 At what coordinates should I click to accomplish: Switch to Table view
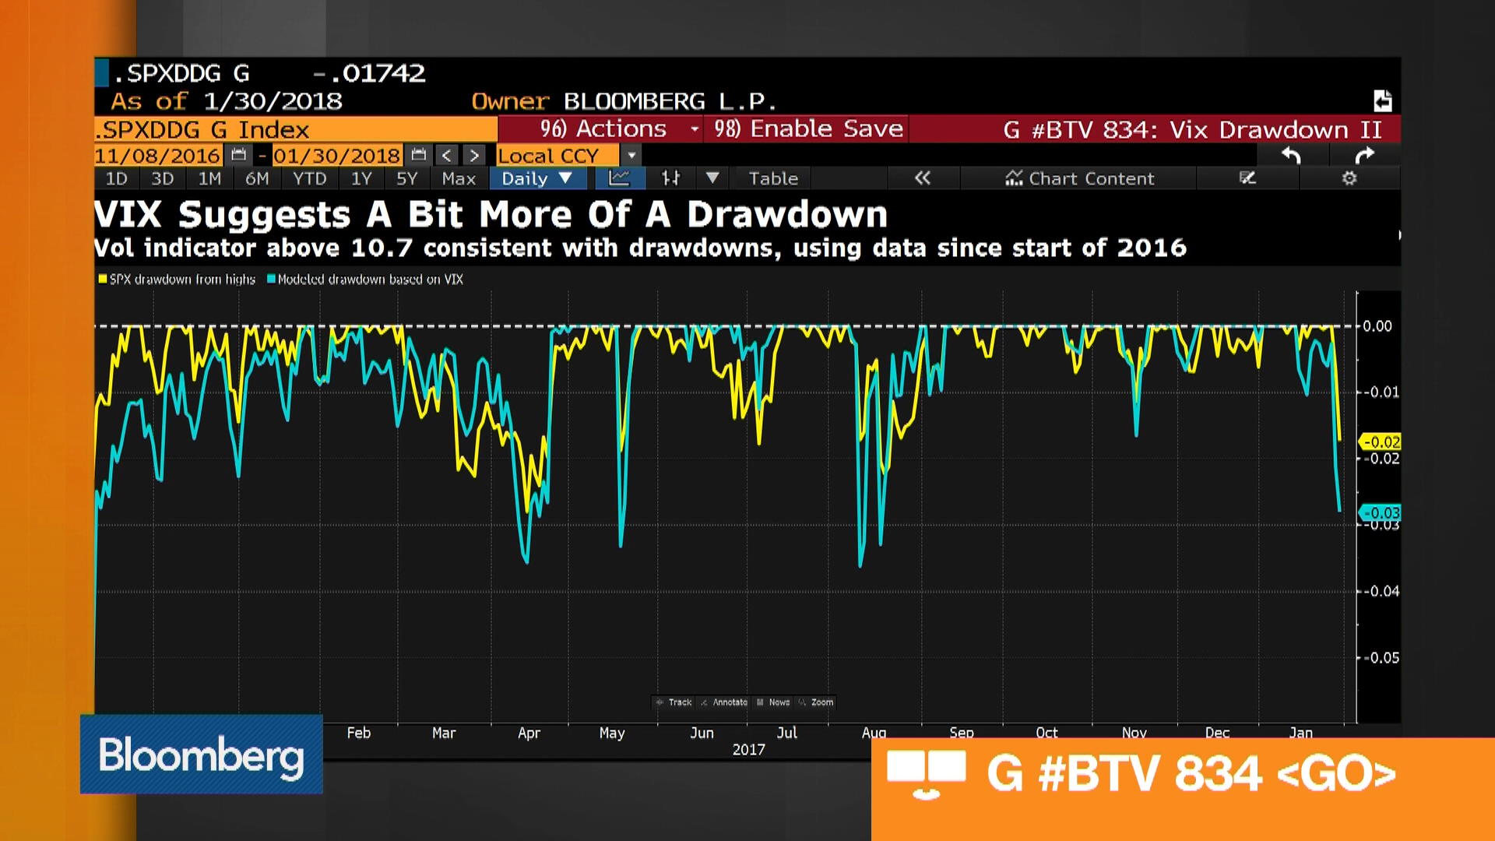tap(772, 178)
